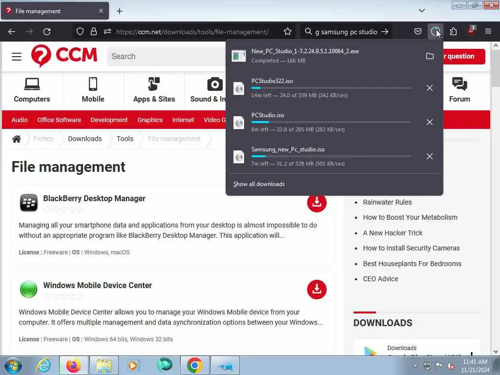The image size is (500, 375).
Task: Click the search bar go arrow
Action: (x=385, y=32)
